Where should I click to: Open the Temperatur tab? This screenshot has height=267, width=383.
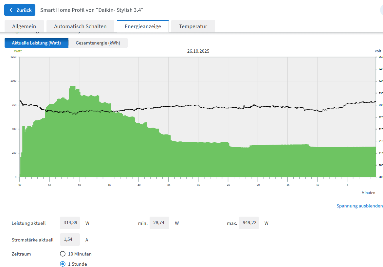click(193, 27)
